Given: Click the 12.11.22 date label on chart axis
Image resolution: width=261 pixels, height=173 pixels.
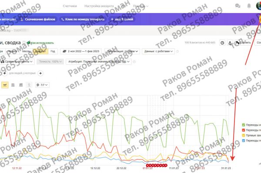Looking at the screenshot, I should pos(17,168).
